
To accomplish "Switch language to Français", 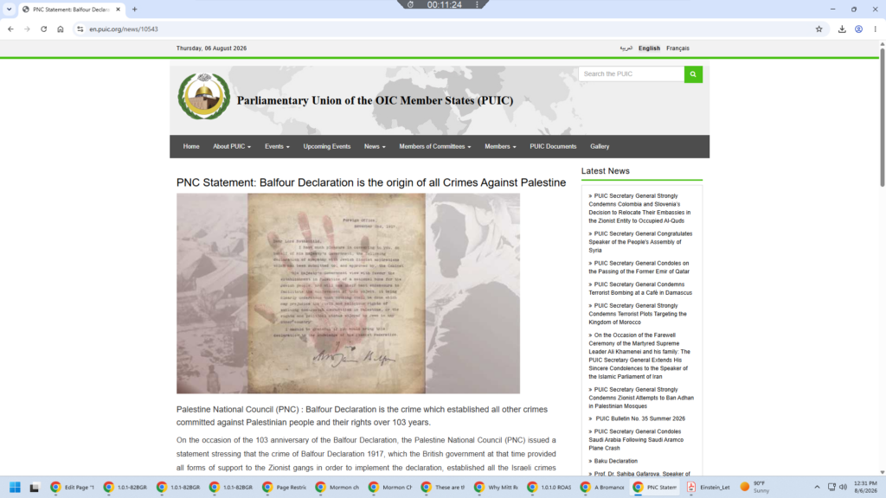I will click(x=677, y=48).
